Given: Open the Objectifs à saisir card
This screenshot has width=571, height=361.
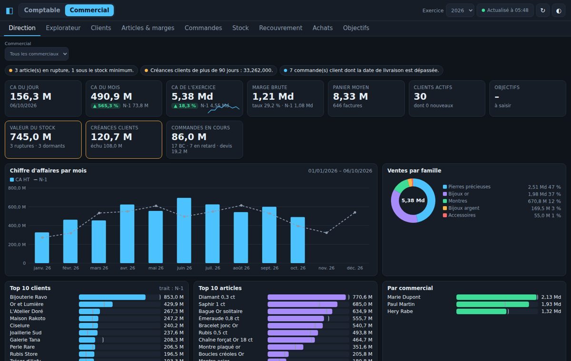Looking at the screenshot, I should click(528, 98).
